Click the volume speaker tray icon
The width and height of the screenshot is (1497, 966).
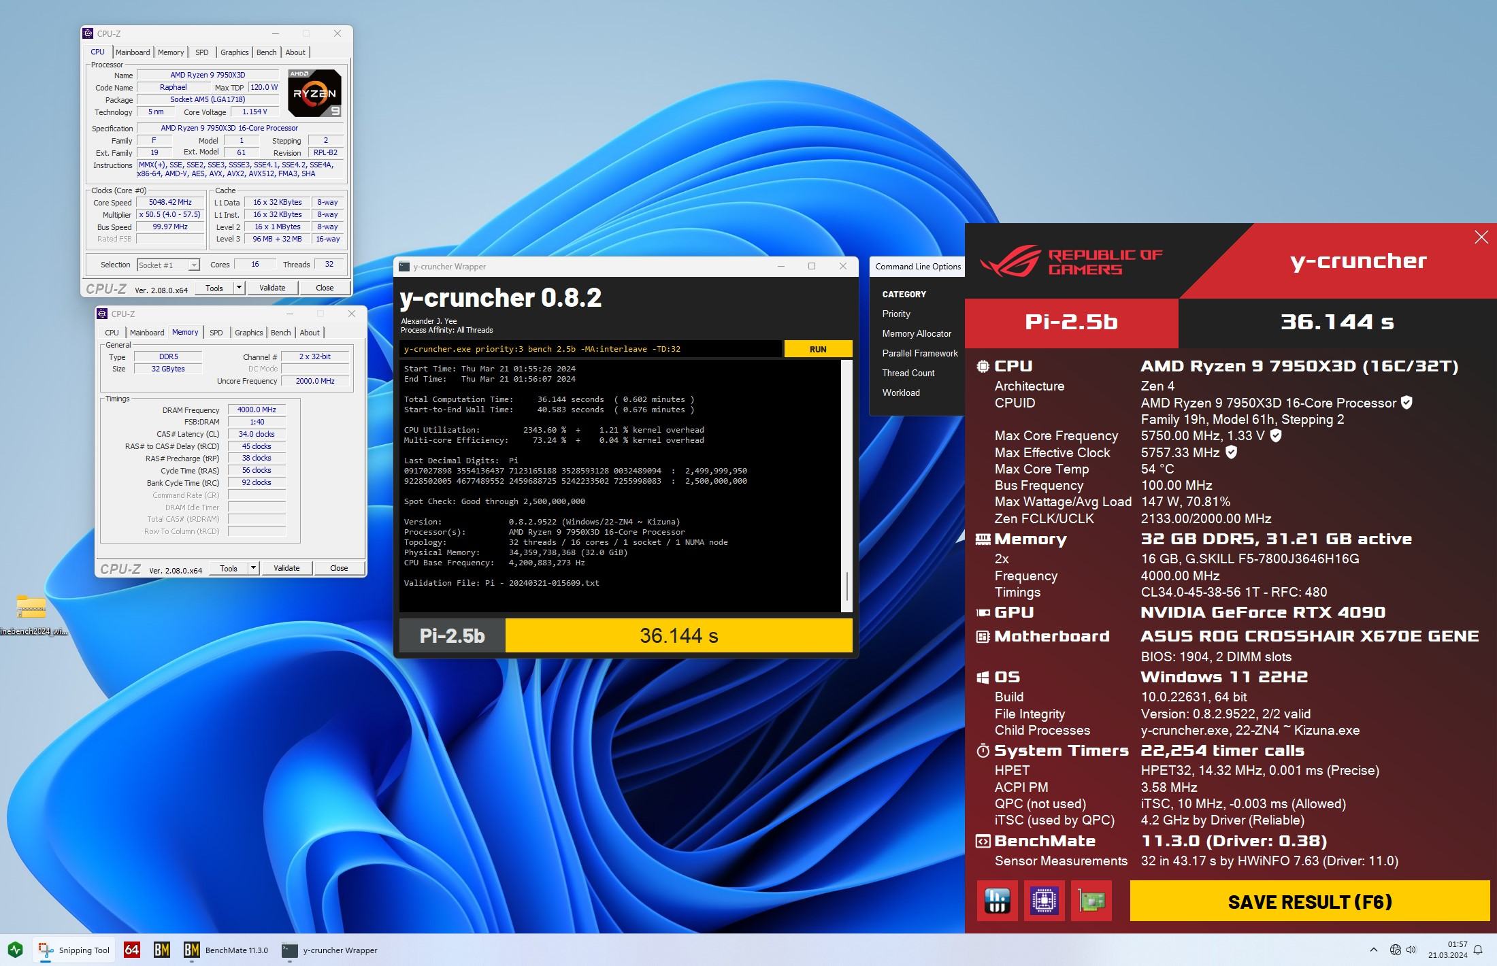click(1411, 950)
